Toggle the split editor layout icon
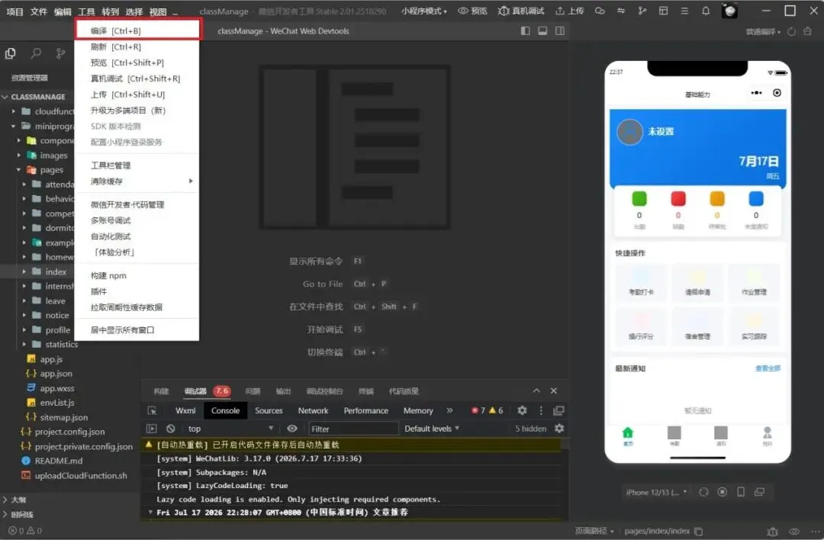 tap(560, 31)
